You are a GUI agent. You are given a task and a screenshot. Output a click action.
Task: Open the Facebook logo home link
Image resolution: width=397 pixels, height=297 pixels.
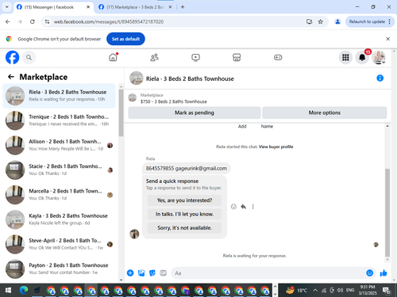pos(13,57)
